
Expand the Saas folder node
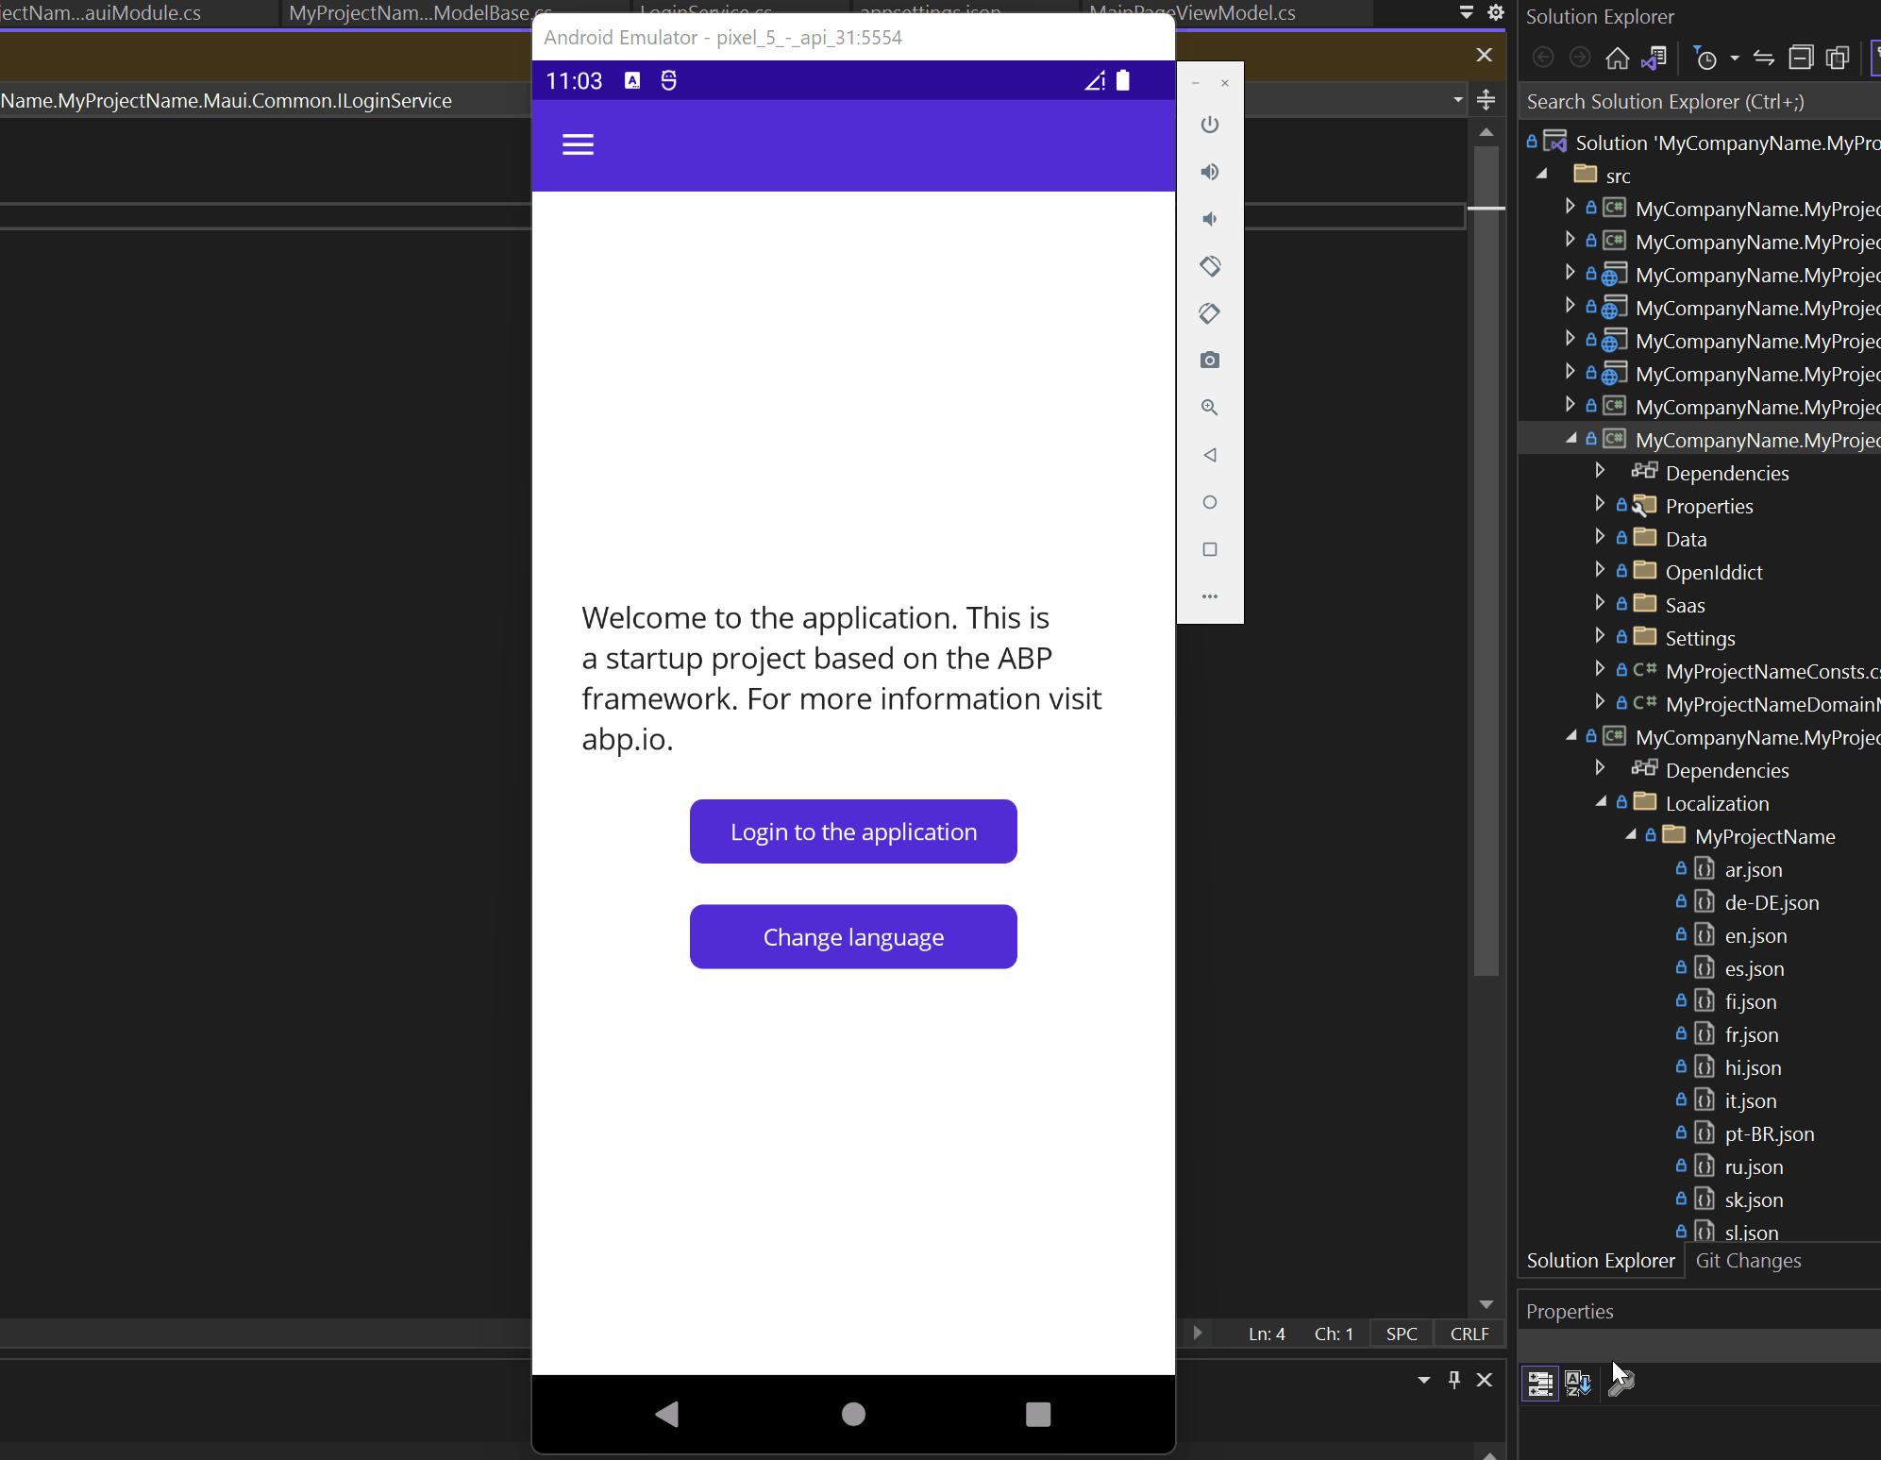[x=1600, y=603]
